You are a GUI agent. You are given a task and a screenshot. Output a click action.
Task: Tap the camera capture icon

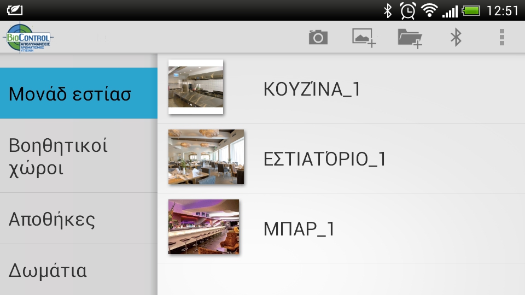point(318,37)
